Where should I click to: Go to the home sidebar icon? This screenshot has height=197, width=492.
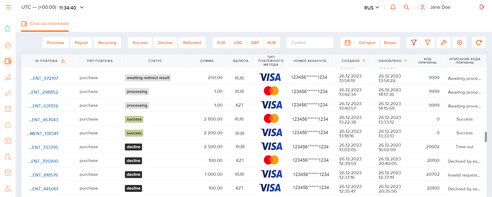click(8, 28)
